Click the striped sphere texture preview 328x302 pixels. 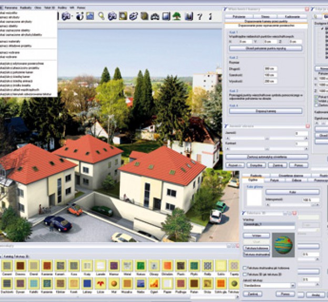pyautogui.click(x=283, y=245)
